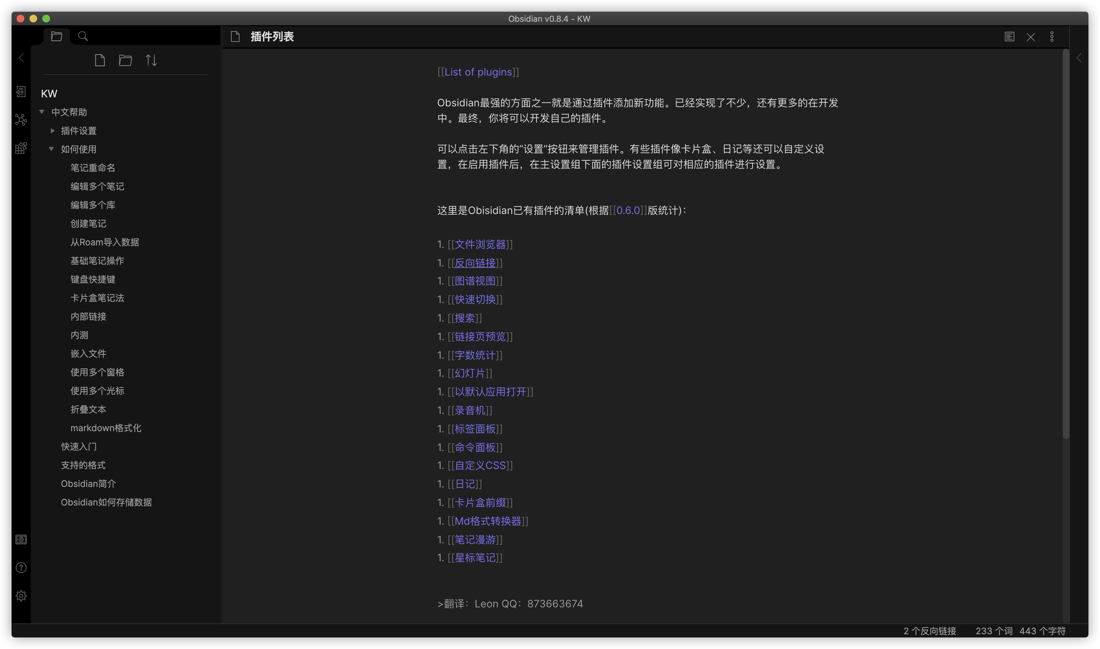Open the 从Roam导入数据 note

pos(104,242)
